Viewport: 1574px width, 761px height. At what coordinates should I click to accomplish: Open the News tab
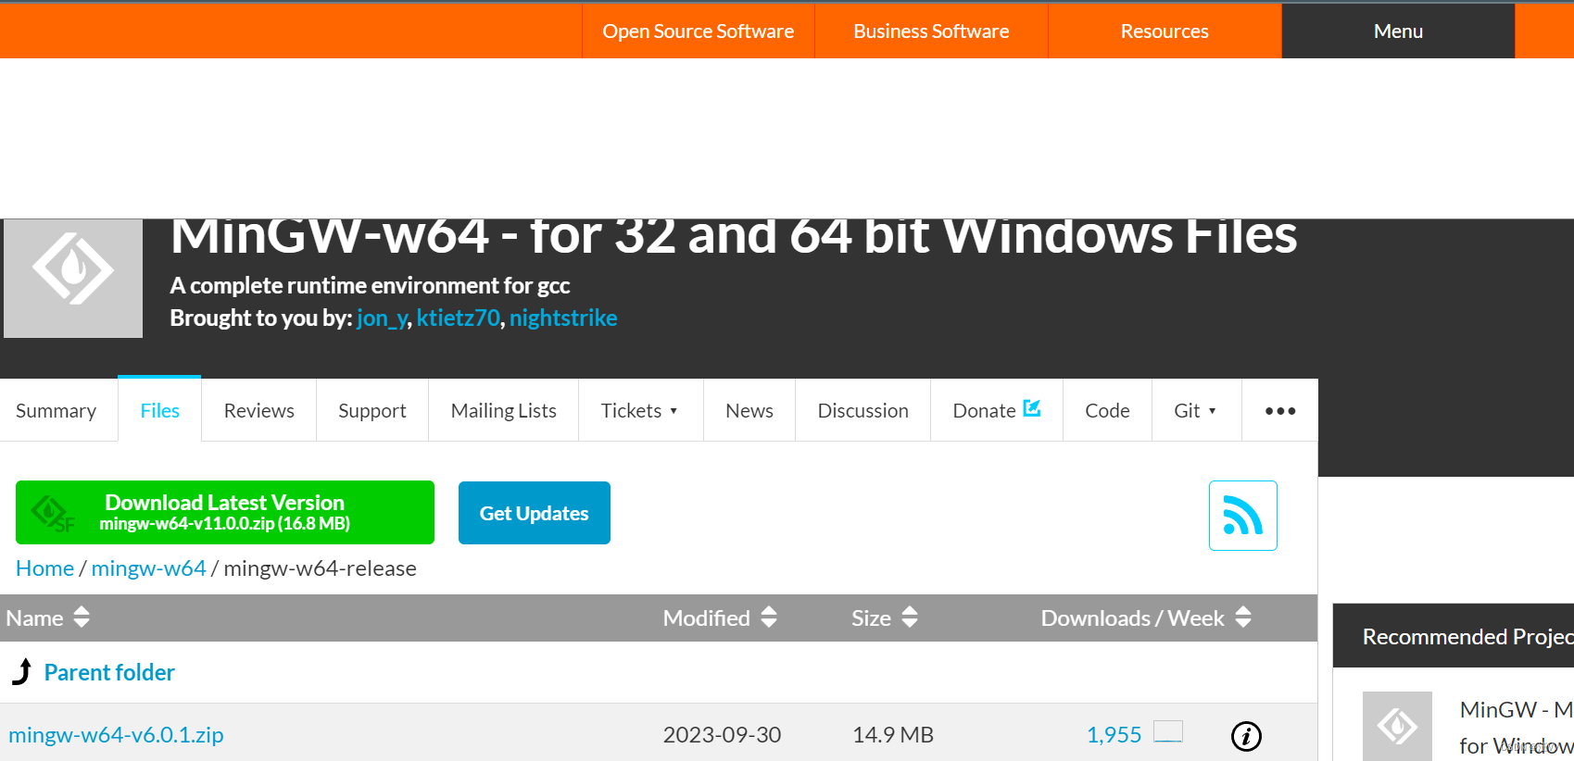(749, 410)
